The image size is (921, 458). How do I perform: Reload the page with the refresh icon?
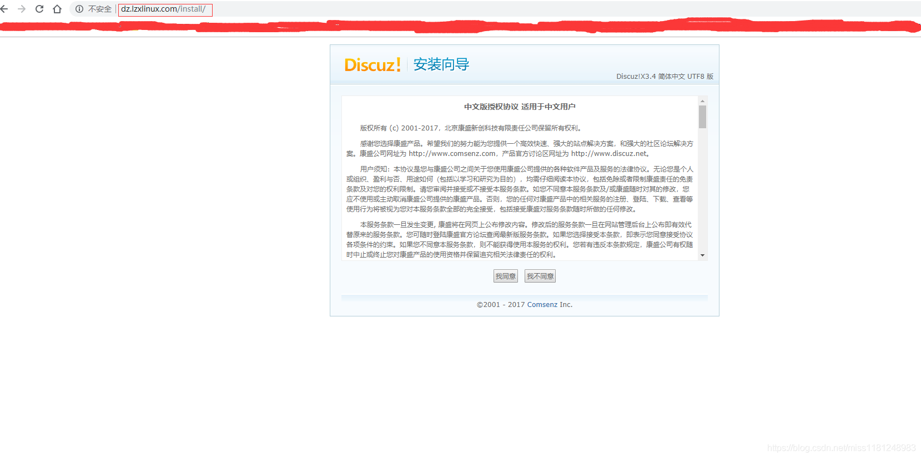[x=39, y=9]
